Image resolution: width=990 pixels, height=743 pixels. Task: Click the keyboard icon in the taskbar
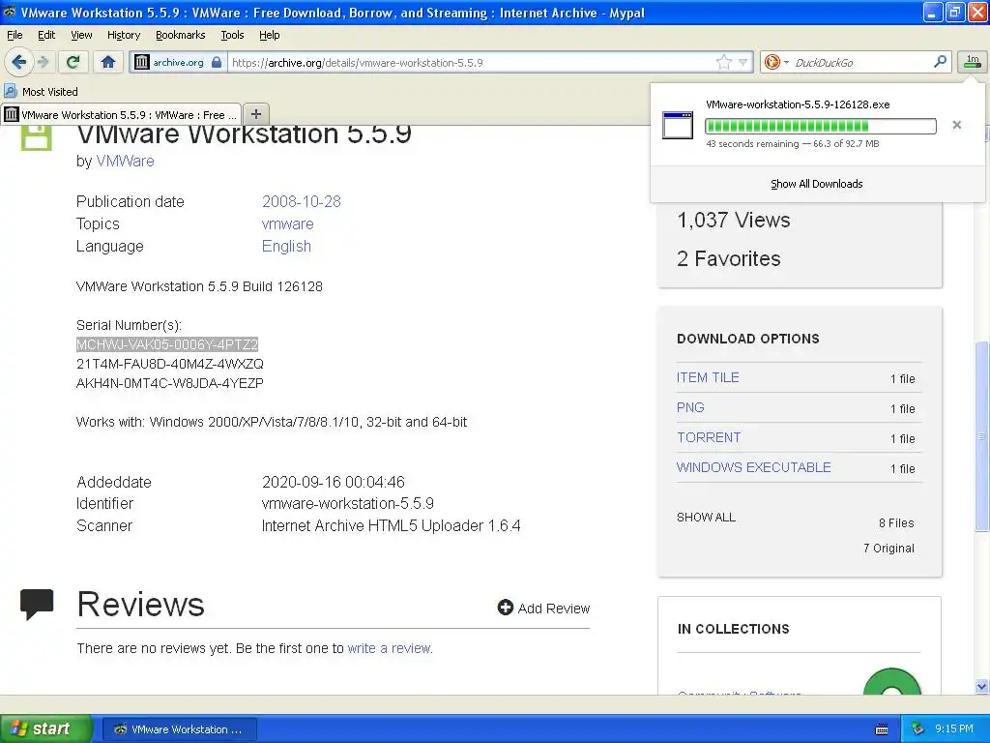point(882,729)
